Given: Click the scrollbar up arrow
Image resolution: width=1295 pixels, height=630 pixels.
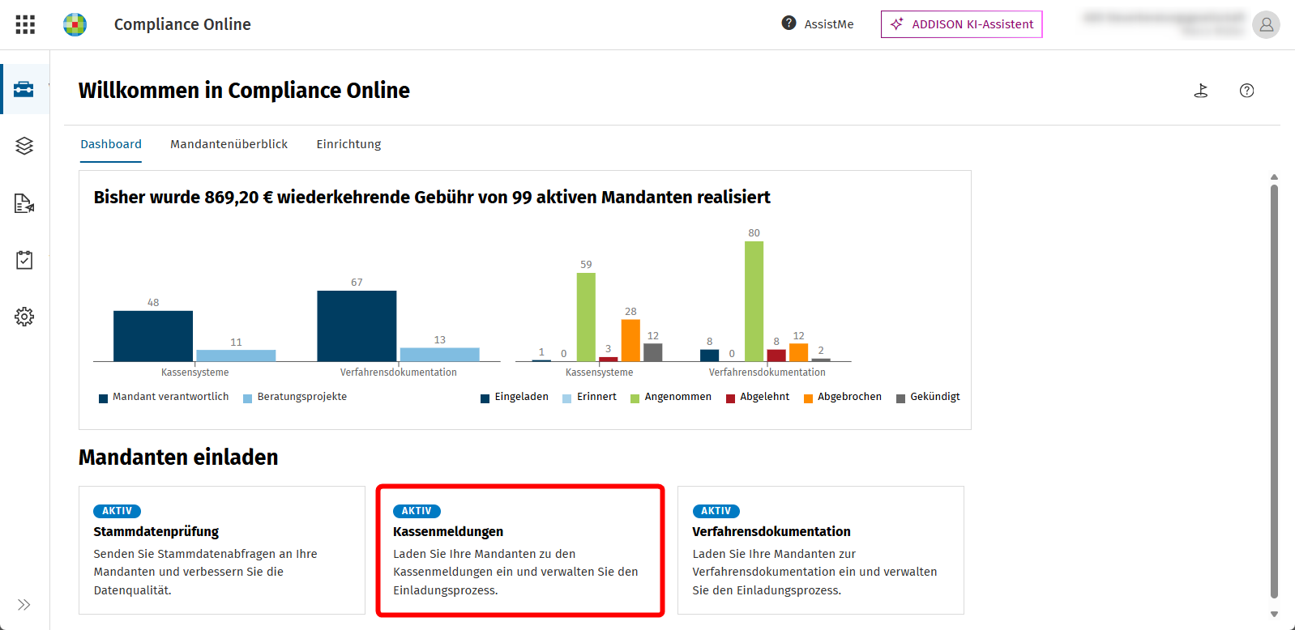Looking at the screenshot, I should coord(1274,177).
